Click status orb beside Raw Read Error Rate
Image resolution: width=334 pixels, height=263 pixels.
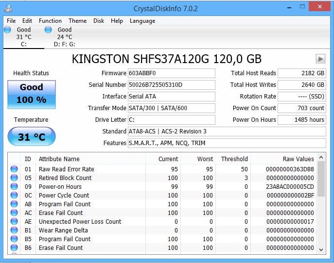(14, 169)
